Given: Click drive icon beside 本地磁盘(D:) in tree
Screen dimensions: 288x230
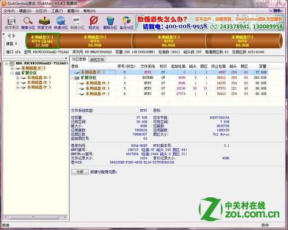Looking at the screenshot, I should point(24,78).
